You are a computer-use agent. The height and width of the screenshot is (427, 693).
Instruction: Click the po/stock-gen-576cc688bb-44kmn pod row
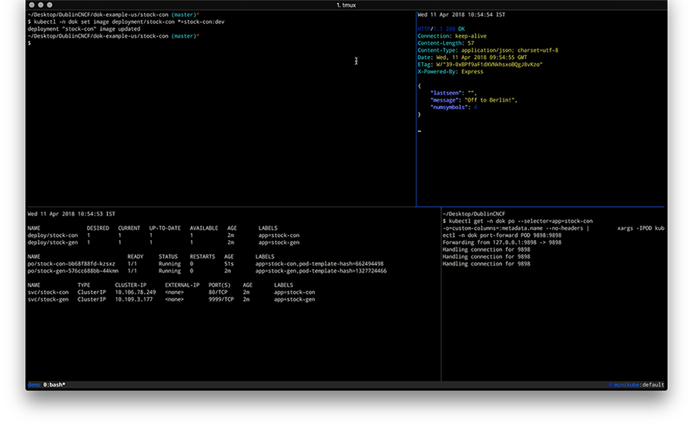(x=73, y=271)
